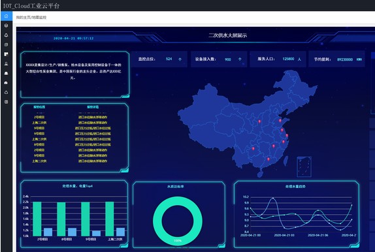This screenshot has width=375, height=252.
Task: Click the 上海二次供 green bar in the Top4 chart
Action: pos(110,219)
